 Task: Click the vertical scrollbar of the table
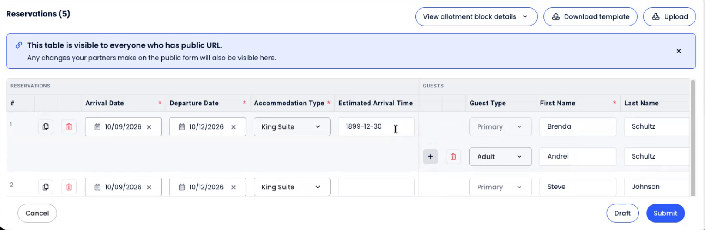point(692,138)
